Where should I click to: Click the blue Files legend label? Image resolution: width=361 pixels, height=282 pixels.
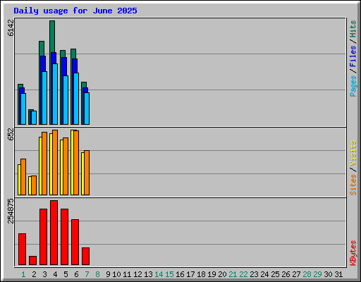(353, 56)
